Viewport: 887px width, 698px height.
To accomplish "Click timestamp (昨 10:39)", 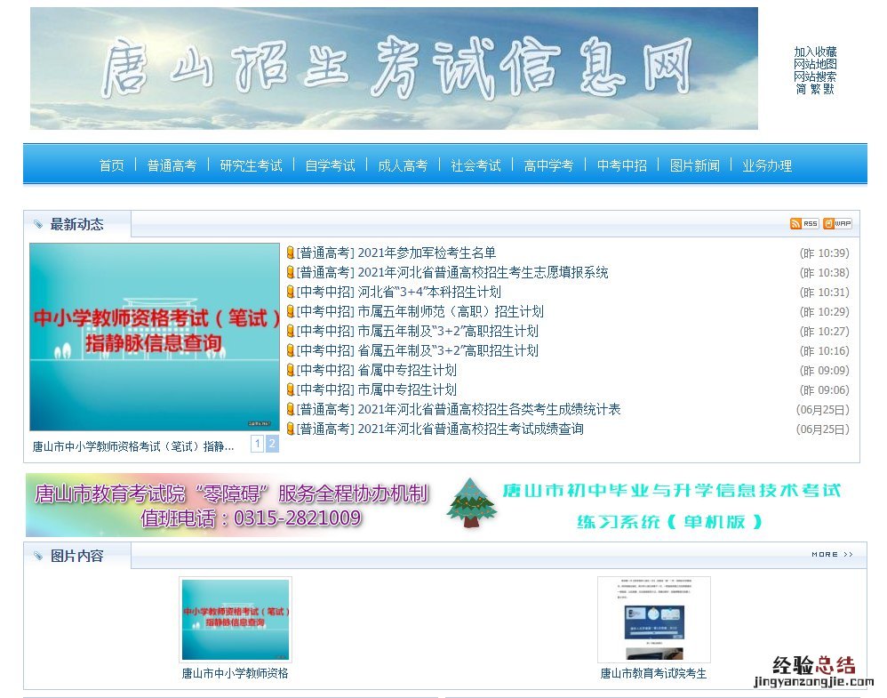I will pos(824,253).
